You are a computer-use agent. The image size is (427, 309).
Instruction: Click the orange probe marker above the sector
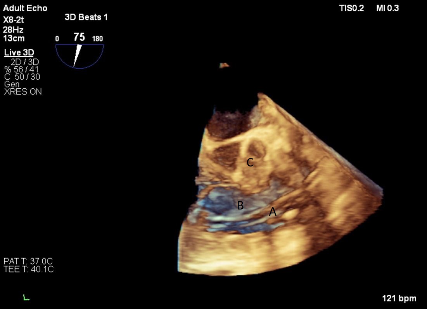pos(224,65)
